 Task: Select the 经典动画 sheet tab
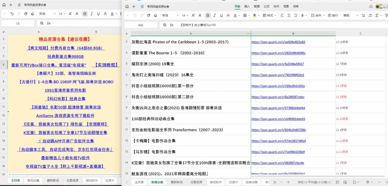(x=251, y=182)
